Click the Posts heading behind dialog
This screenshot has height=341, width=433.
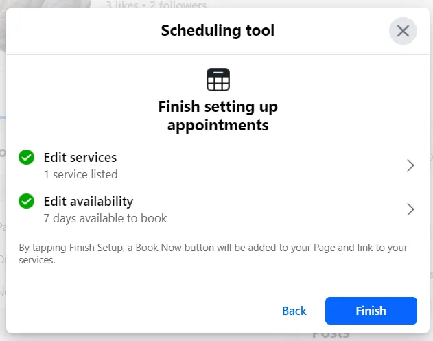[x=331, y=335]
